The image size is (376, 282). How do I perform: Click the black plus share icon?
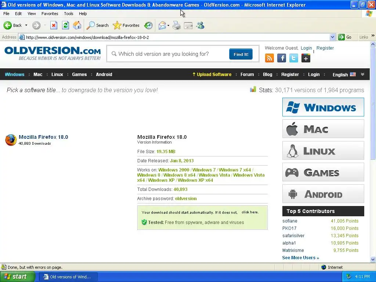pos(306,58)
